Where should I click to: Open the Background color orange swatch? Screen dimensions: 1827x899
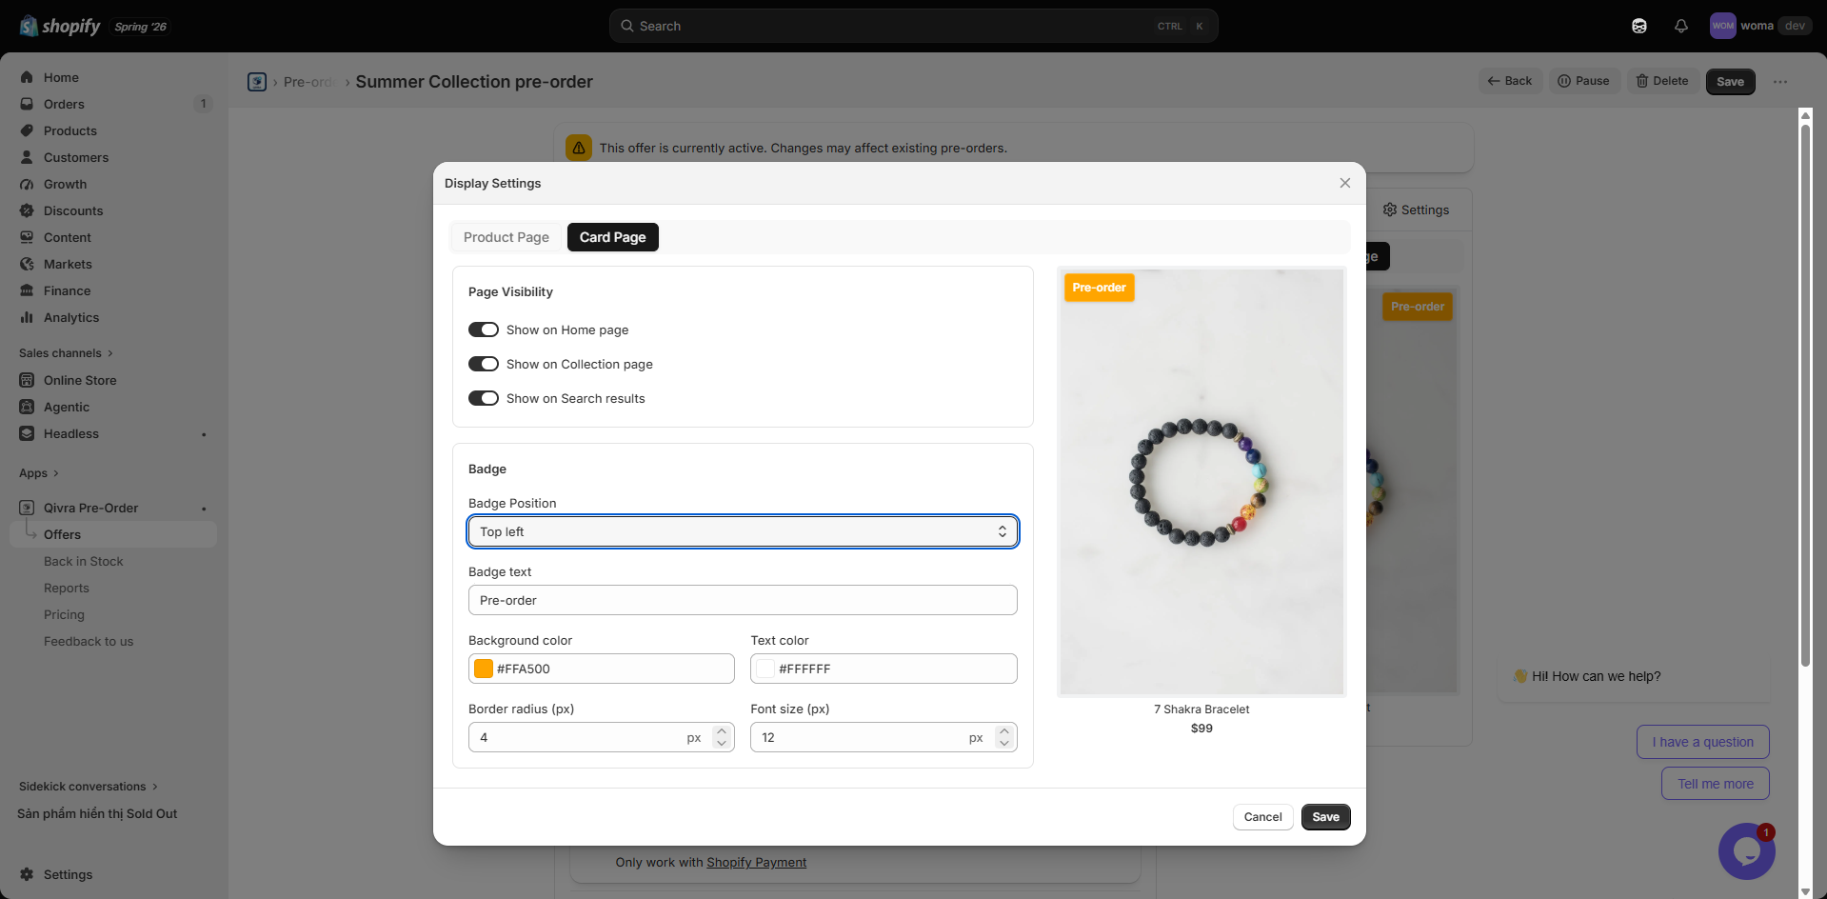click(x=484, y=669)
